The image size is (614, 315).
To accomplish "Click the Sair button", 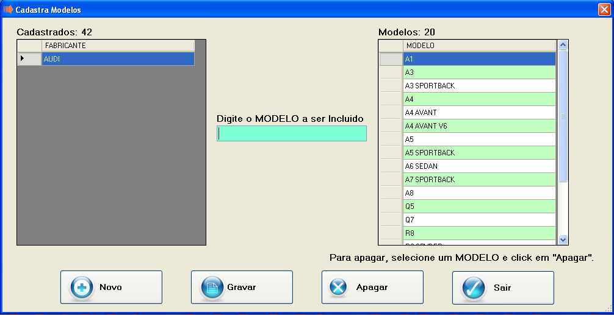I will click(503, 288).
